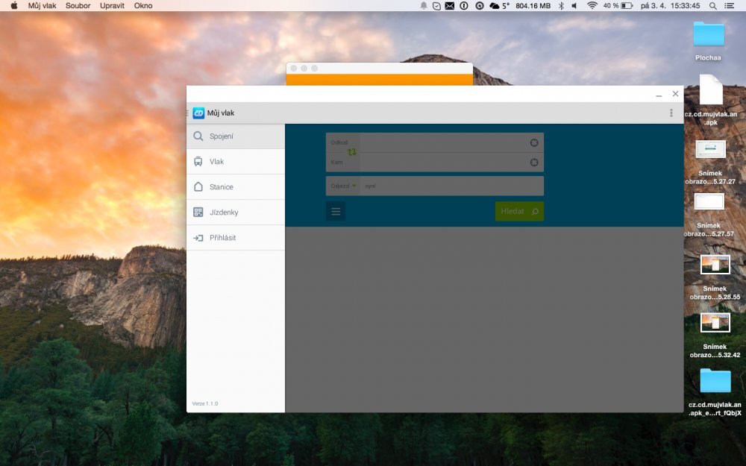Screen dimensions: 746x466
Task: Click the Přihlásit login icon
Action: coord(198,238)
